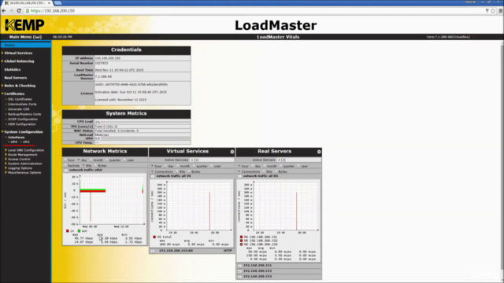Image resolution: width=504 pixels, height=283 pixels.
Task: Click IP address value 192.168.200.150
Action: click(108, 58)
